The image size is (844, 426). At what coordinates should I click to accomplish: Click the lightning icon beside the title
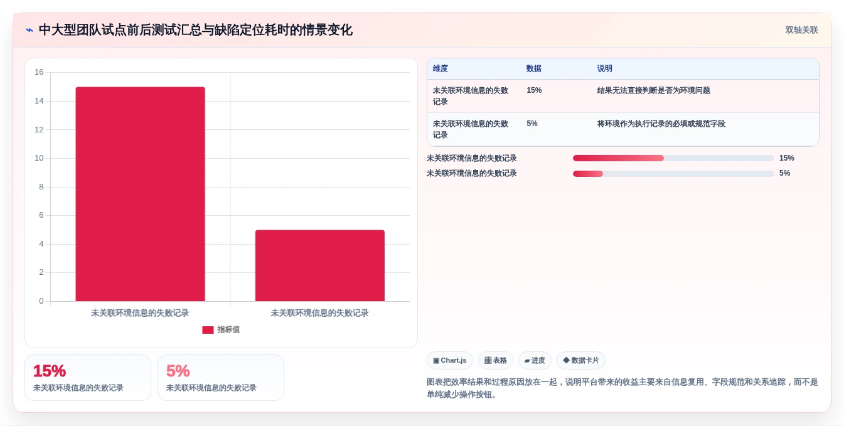tap(29, 30)
